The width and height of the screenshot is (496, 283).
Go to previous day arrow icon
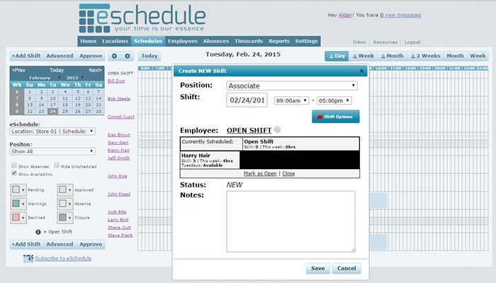(114, 56)
